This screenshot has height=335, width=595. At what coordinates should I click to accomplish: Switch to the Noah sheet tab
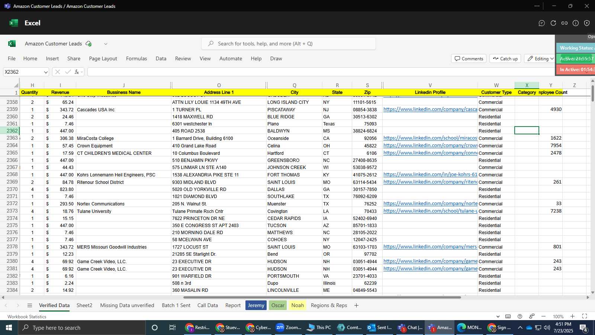click(297, 305)
